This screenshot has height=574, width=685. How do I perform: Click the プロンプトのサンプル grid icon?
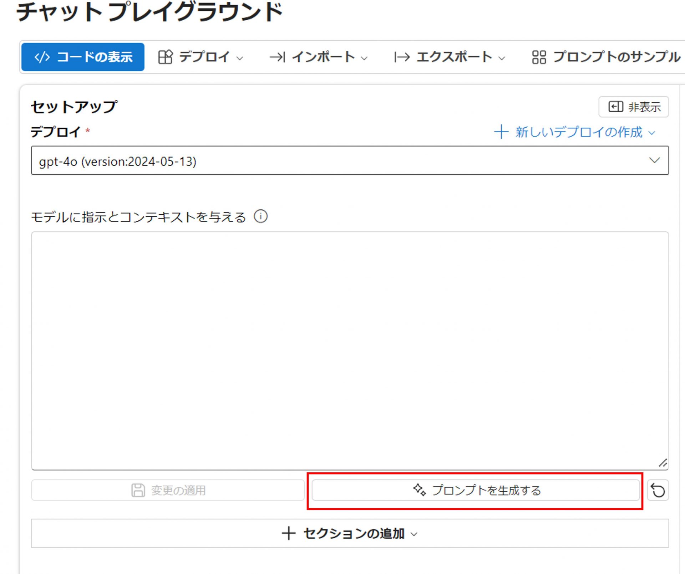539,57
